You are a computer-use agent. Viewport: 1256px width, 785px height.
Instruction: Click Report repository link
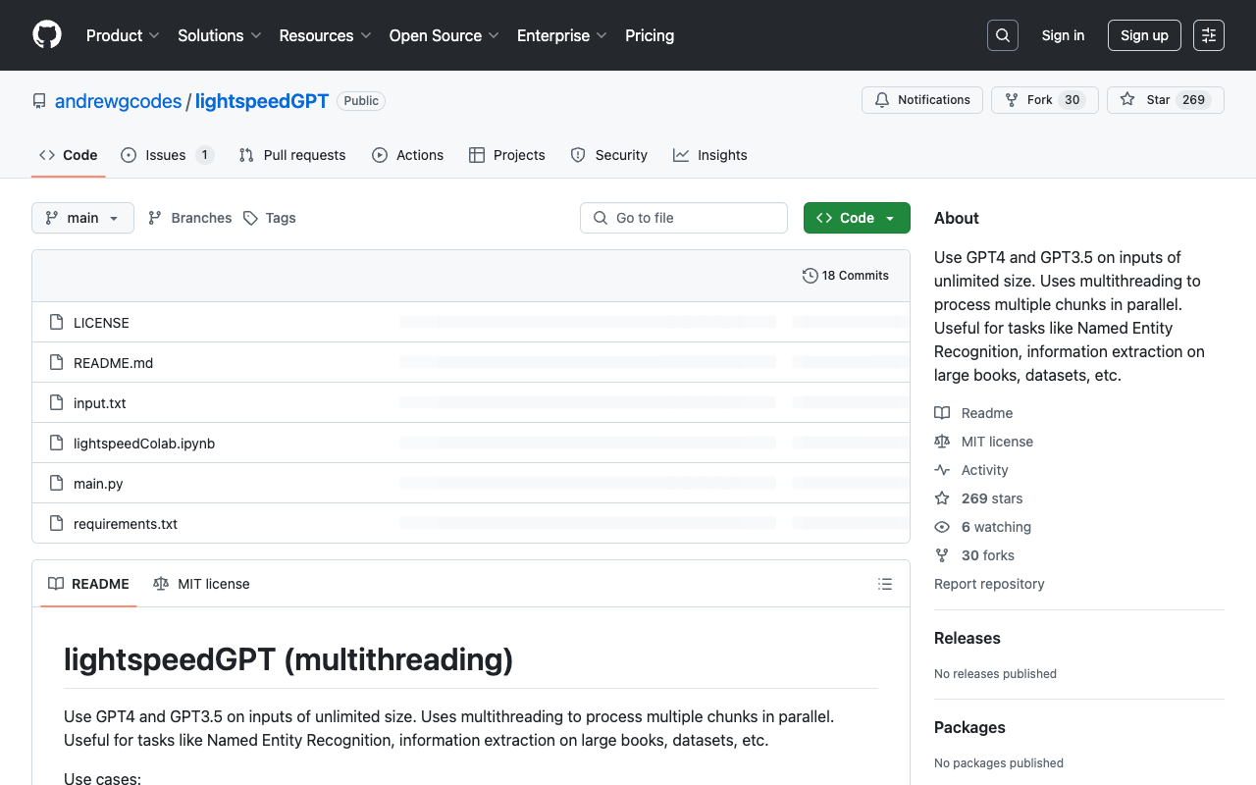(x=989, y=584)
